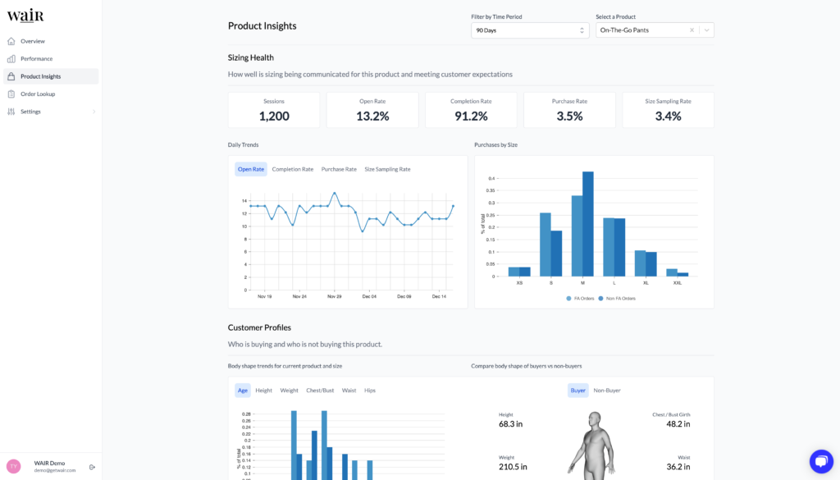Switch to Completion Rate trend tab
The image size is (840, 480).
pyautogui.click(x=293, y=169)
